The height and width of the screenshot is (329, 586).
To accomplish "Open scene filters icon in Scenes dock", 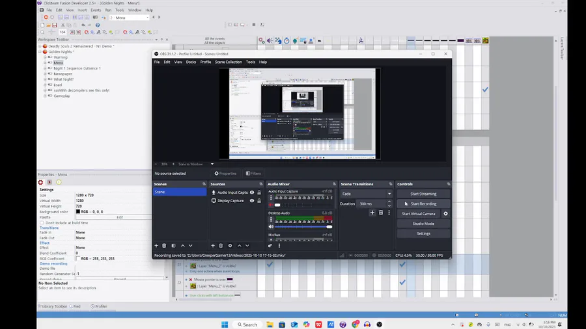I will (x=173, y=245).
